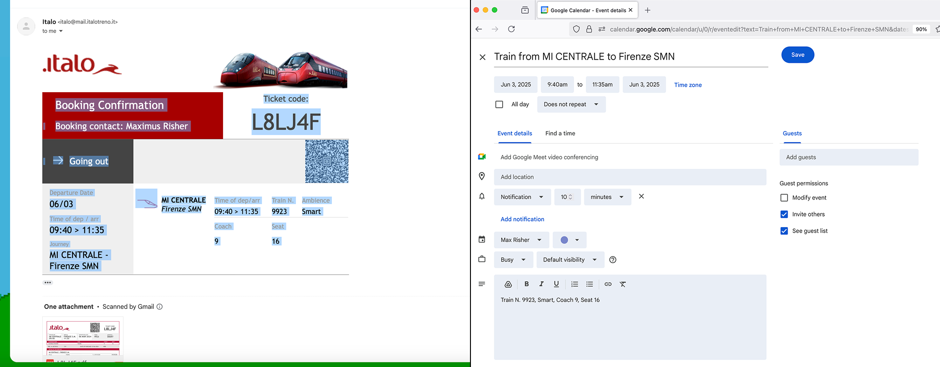Screen dimensions: 940x367
Task: Click start date Jun 3, 2025
Action: click(x=516, y=84)
